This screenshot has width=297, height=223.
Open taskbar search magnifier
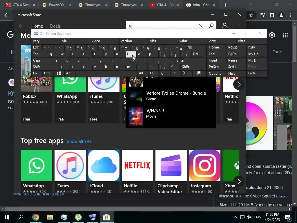pyautogui.click(x=21, y=217)
